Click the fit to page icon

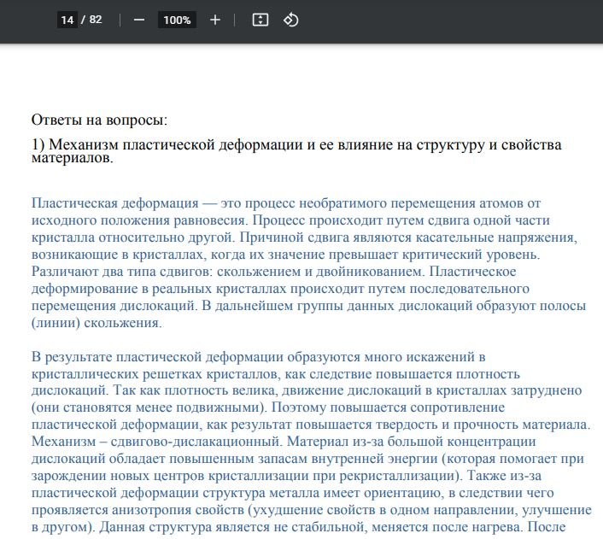[x=261, y=20]
